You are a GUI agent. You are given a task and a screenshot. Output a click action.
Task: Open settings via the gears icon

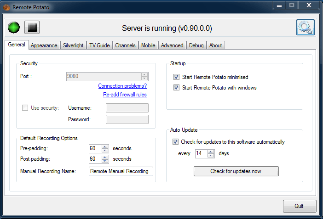tap(305, 28)
